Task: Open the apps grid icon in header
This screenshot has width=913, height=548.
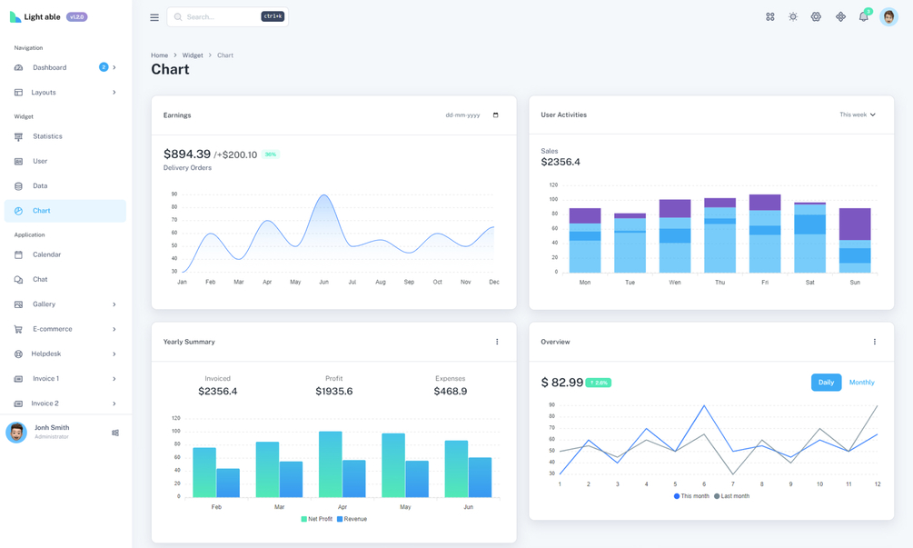Action: (769, 17)
